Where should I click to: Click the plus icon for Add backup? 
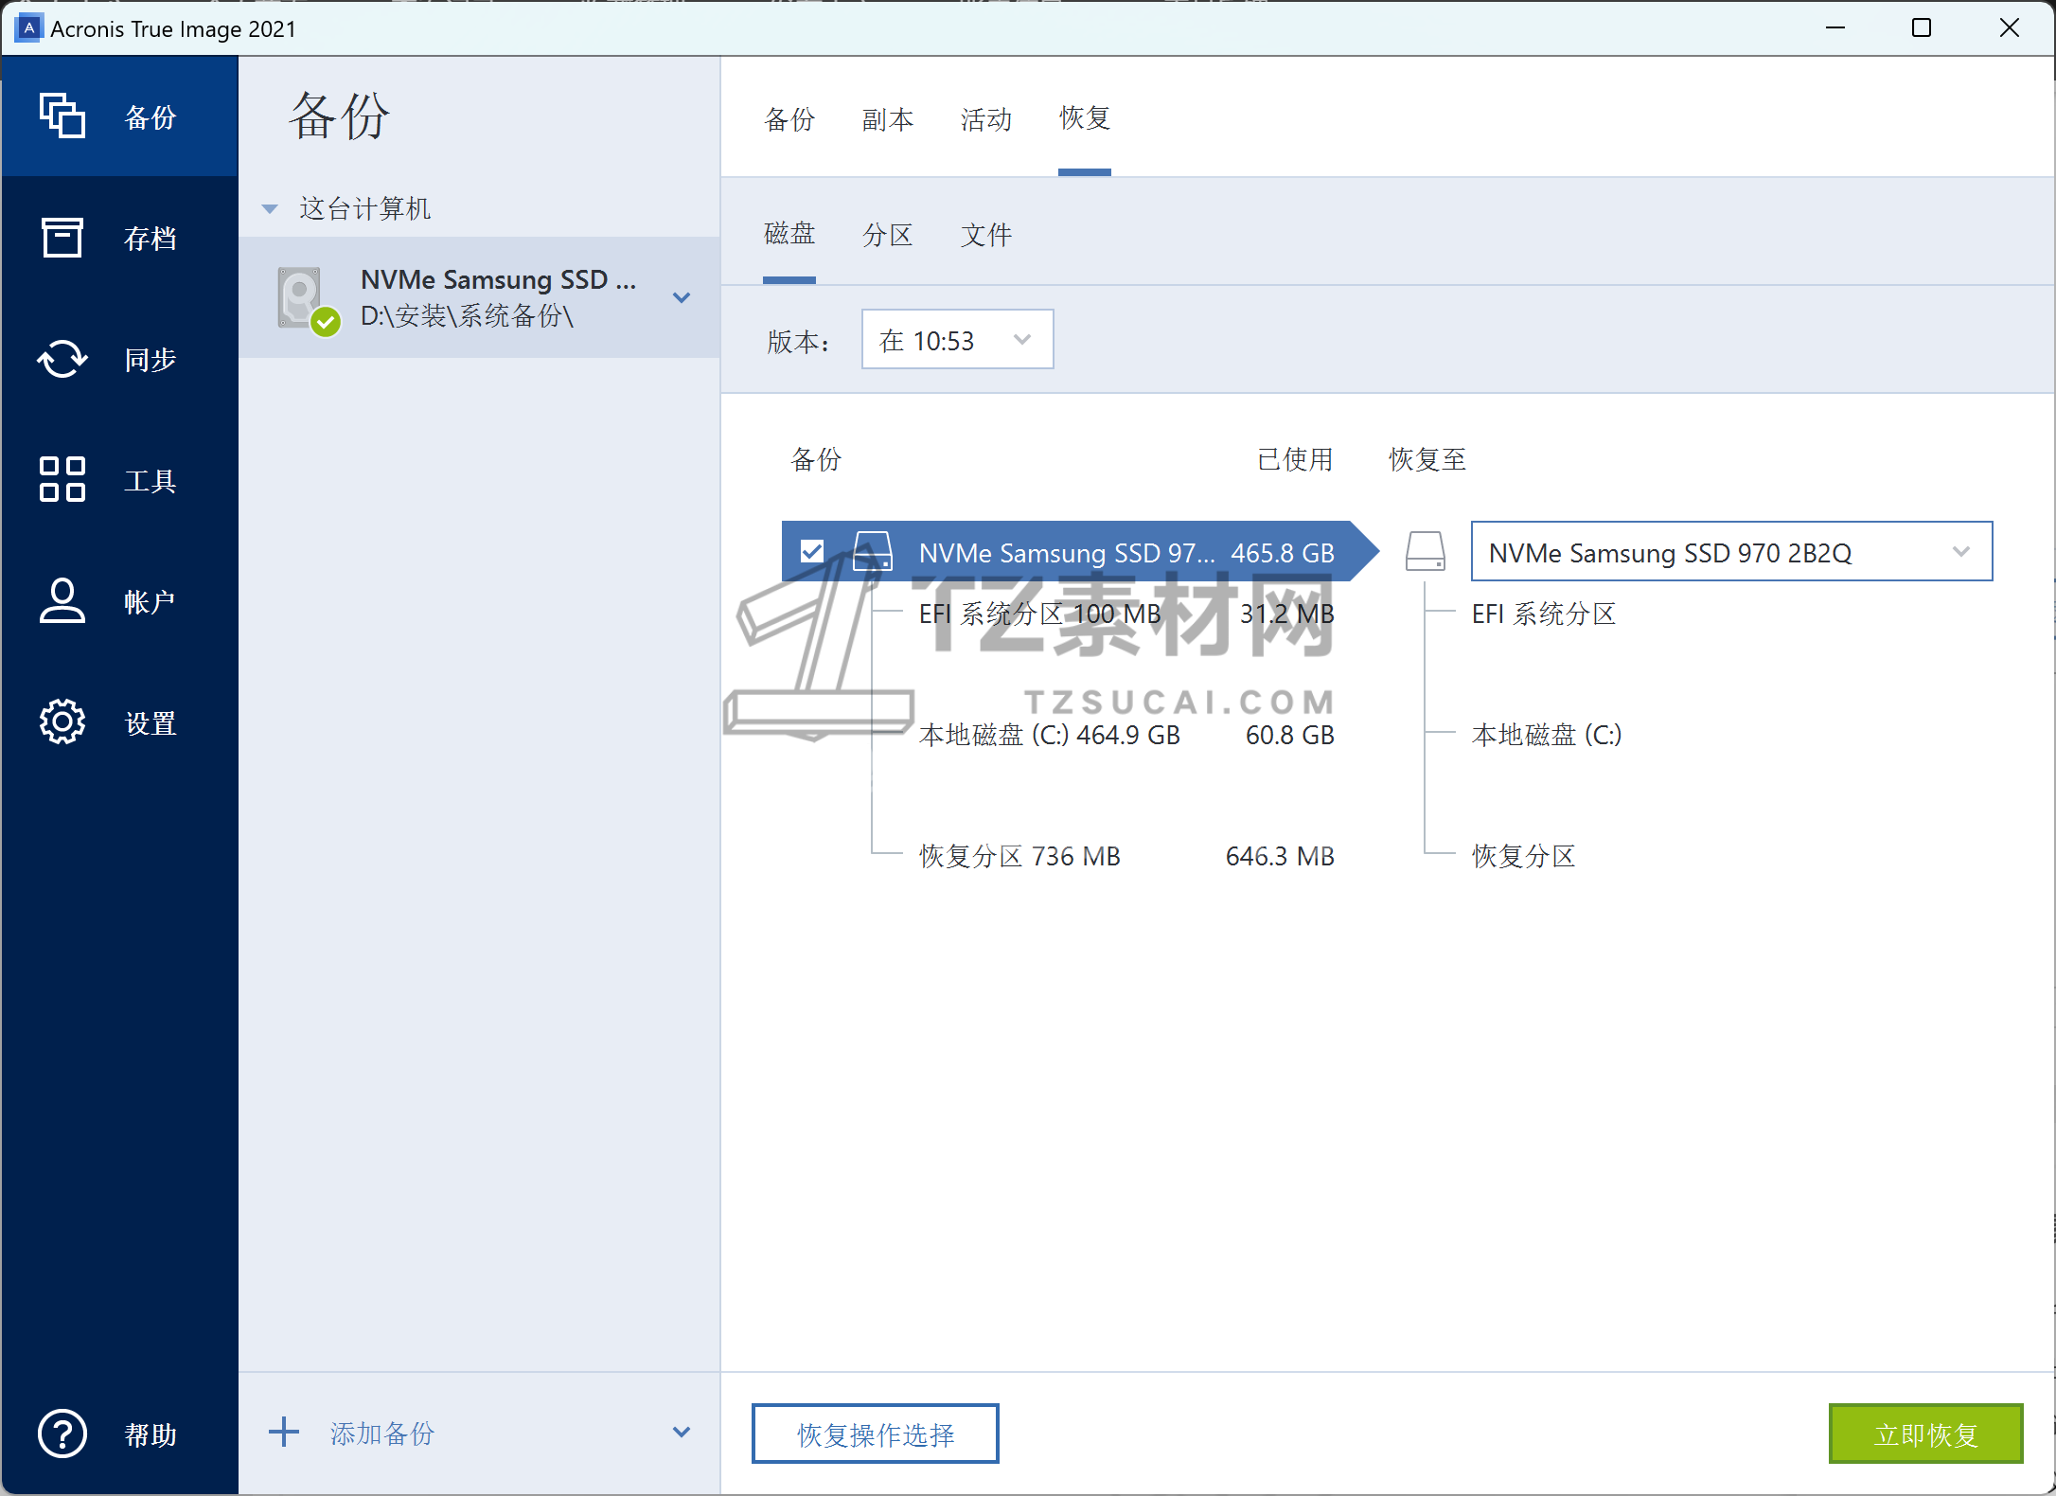coord(284,1433)
